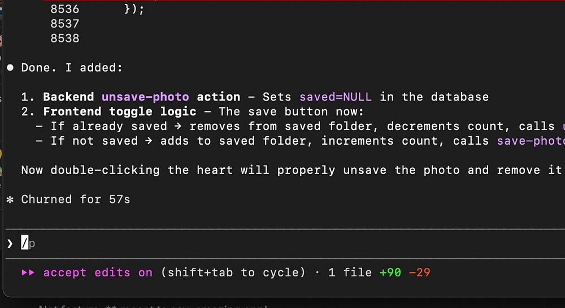This screenshot has width=565, height=308.
Task: Click the "(shift+tab to cycle)" hint
Action: tap(233, 272)
